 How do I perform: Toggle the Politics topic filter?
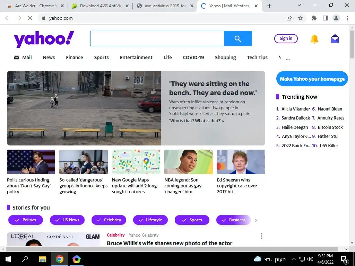(x=26, y=220)
